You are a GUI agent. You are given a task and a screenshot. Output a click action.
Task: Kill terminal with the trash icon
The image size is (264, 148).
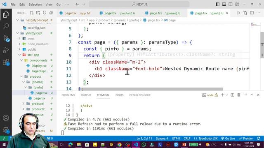[x=239, y=95]
